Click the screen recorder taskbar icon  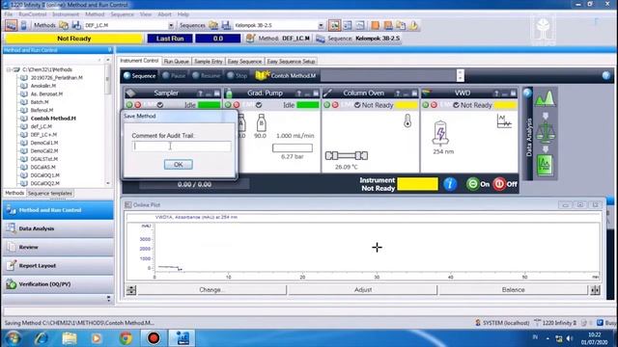pos(154,338)
